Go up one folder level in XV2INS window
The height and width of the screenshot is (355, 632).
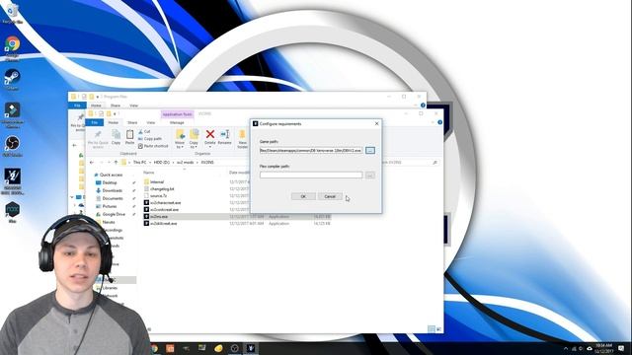point(116,162)
